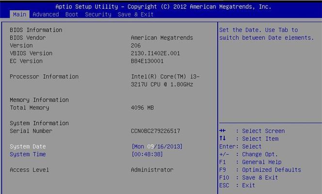Click the Total Memory label
This screenshot has height=194, width=322.
coord(30,108)
